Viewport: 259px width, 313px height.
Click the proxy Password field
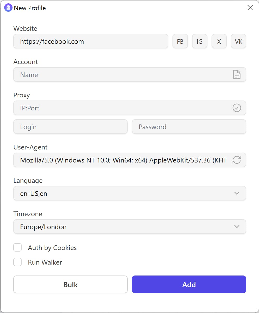point(189,127)
